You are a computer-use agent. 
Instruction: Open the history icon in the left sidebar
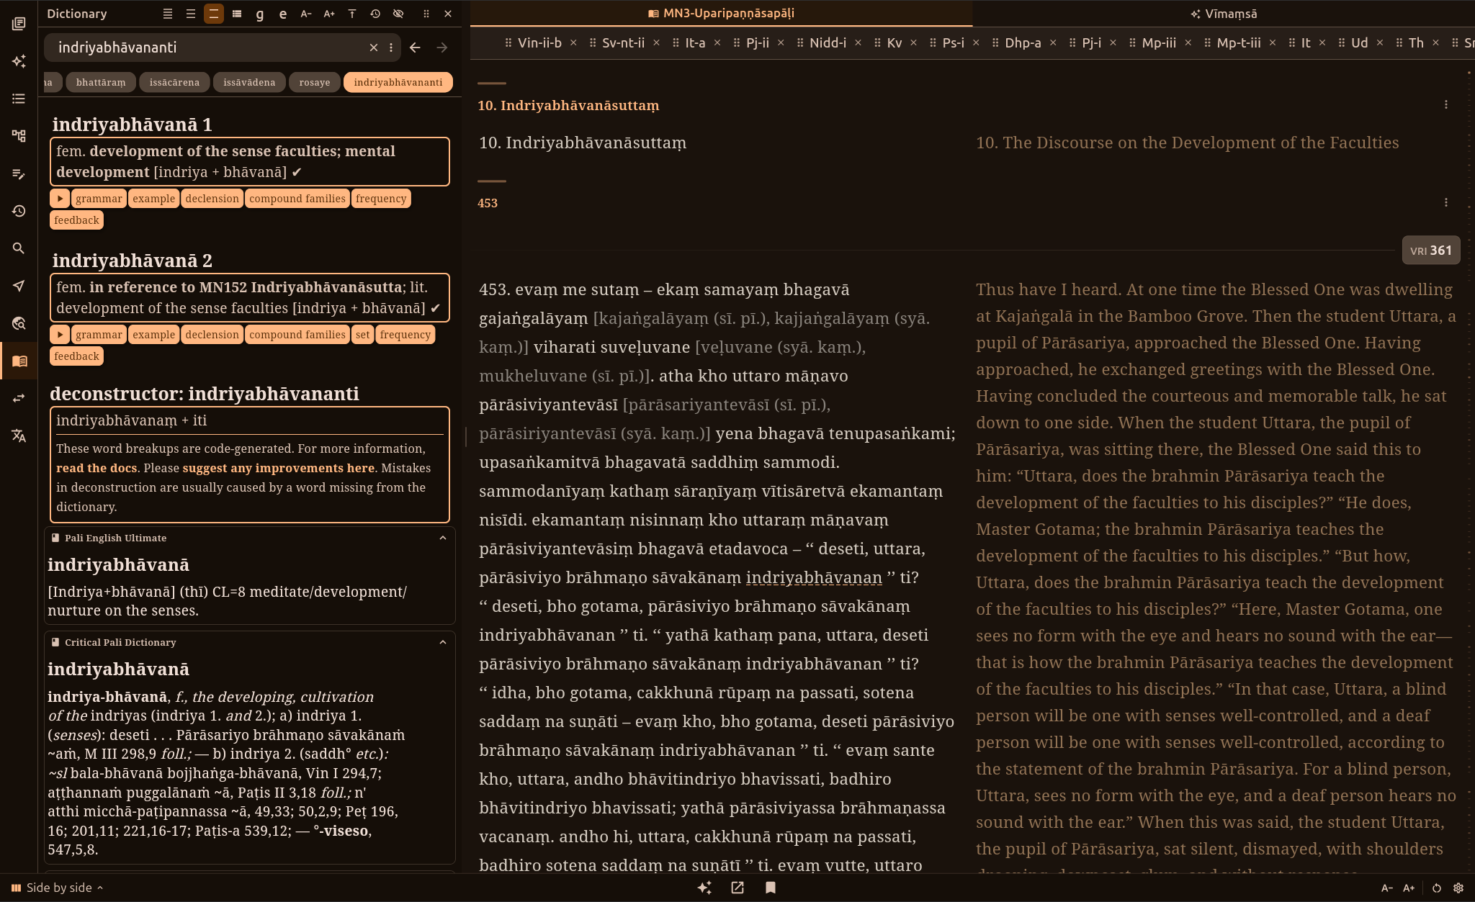point(19,211)
